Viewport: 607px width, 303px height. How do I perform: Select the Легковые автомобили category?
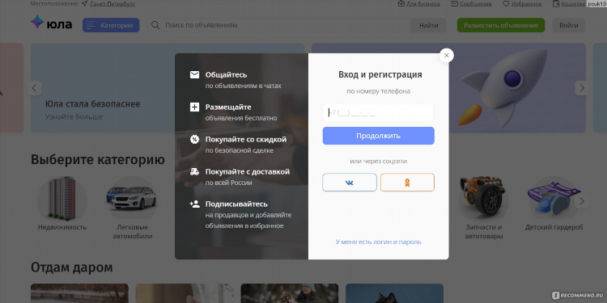pos(133,208)
